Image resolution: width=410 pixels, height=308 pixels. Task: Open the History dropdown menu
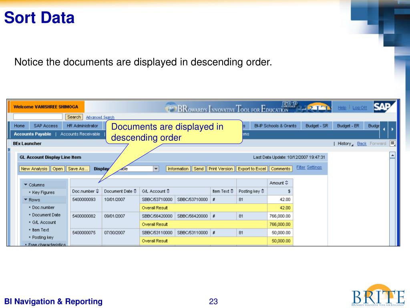pos(346,144)
